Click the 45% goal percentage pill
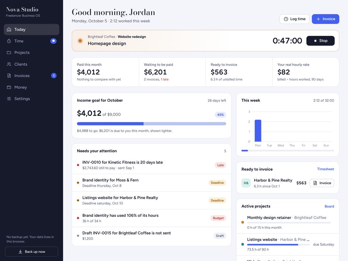The image size is (348, 261). tap(220, 115)
